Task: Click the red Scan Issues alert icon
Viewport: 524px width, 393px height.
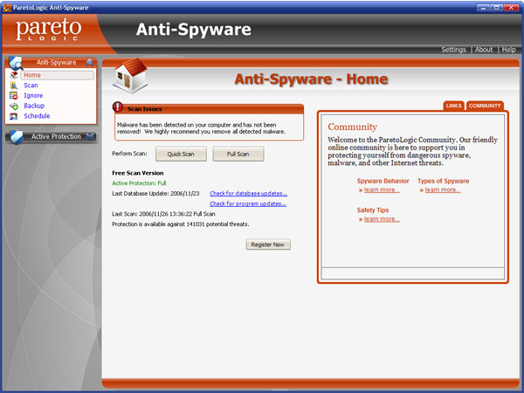Action: point(118,107)
